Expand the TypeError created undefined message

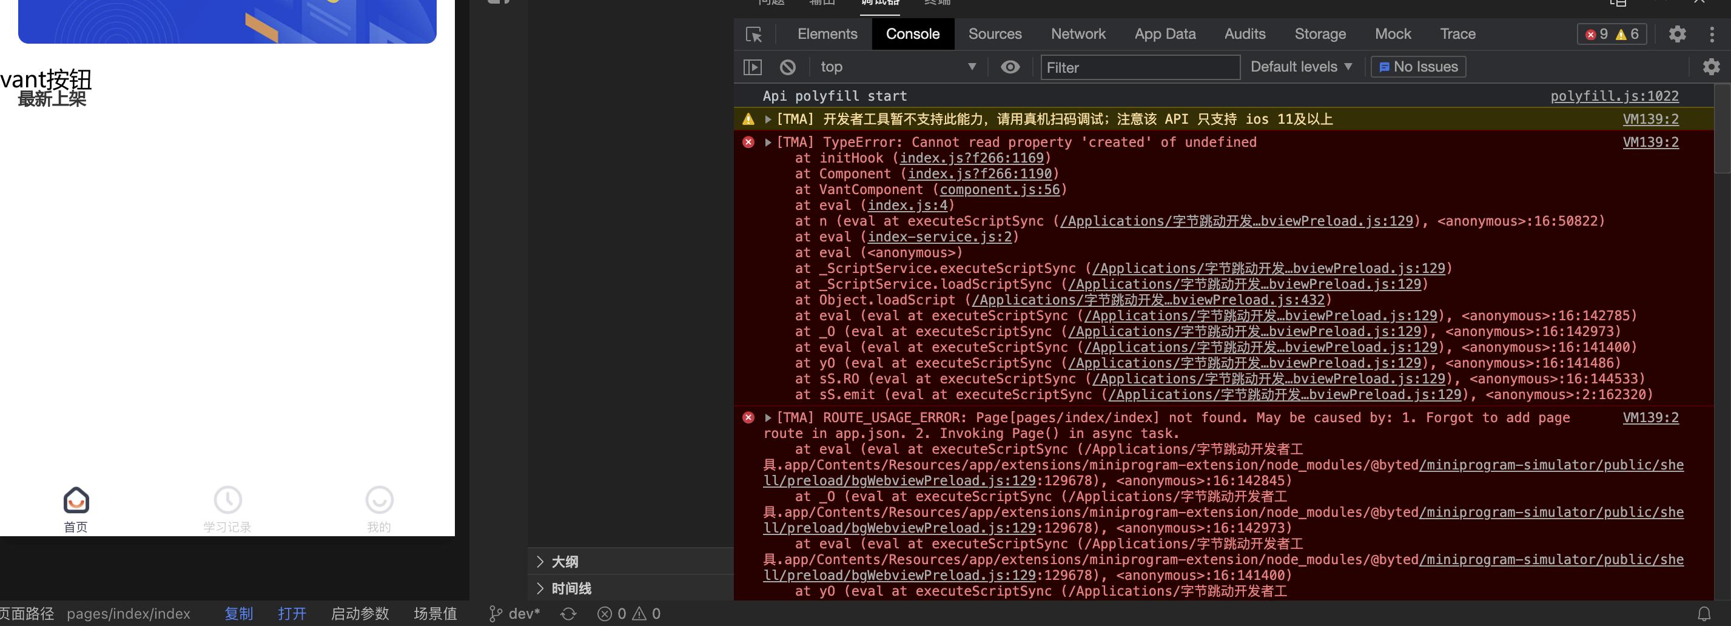(767, 143)
